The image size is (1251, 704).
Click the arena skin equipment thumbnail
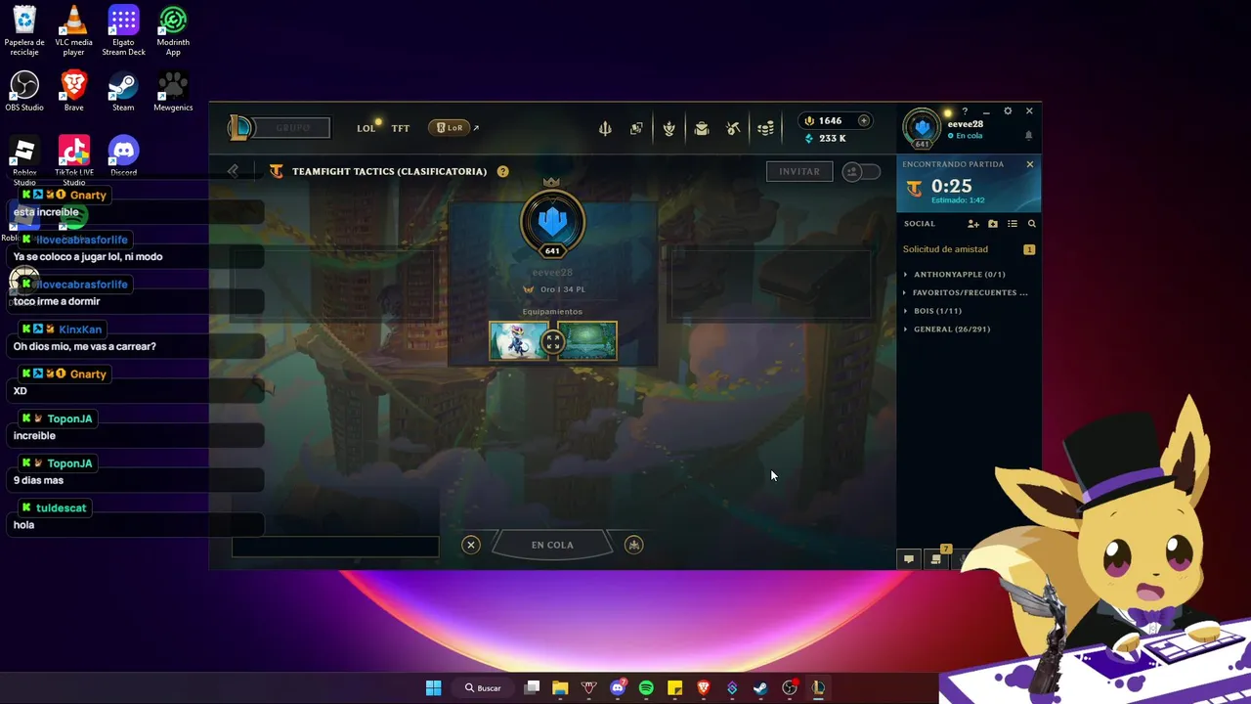click(587, 341)
